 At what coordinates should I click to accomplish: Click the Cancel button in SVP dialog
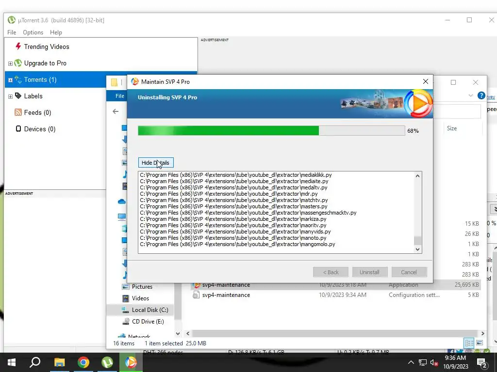point(409,272)
